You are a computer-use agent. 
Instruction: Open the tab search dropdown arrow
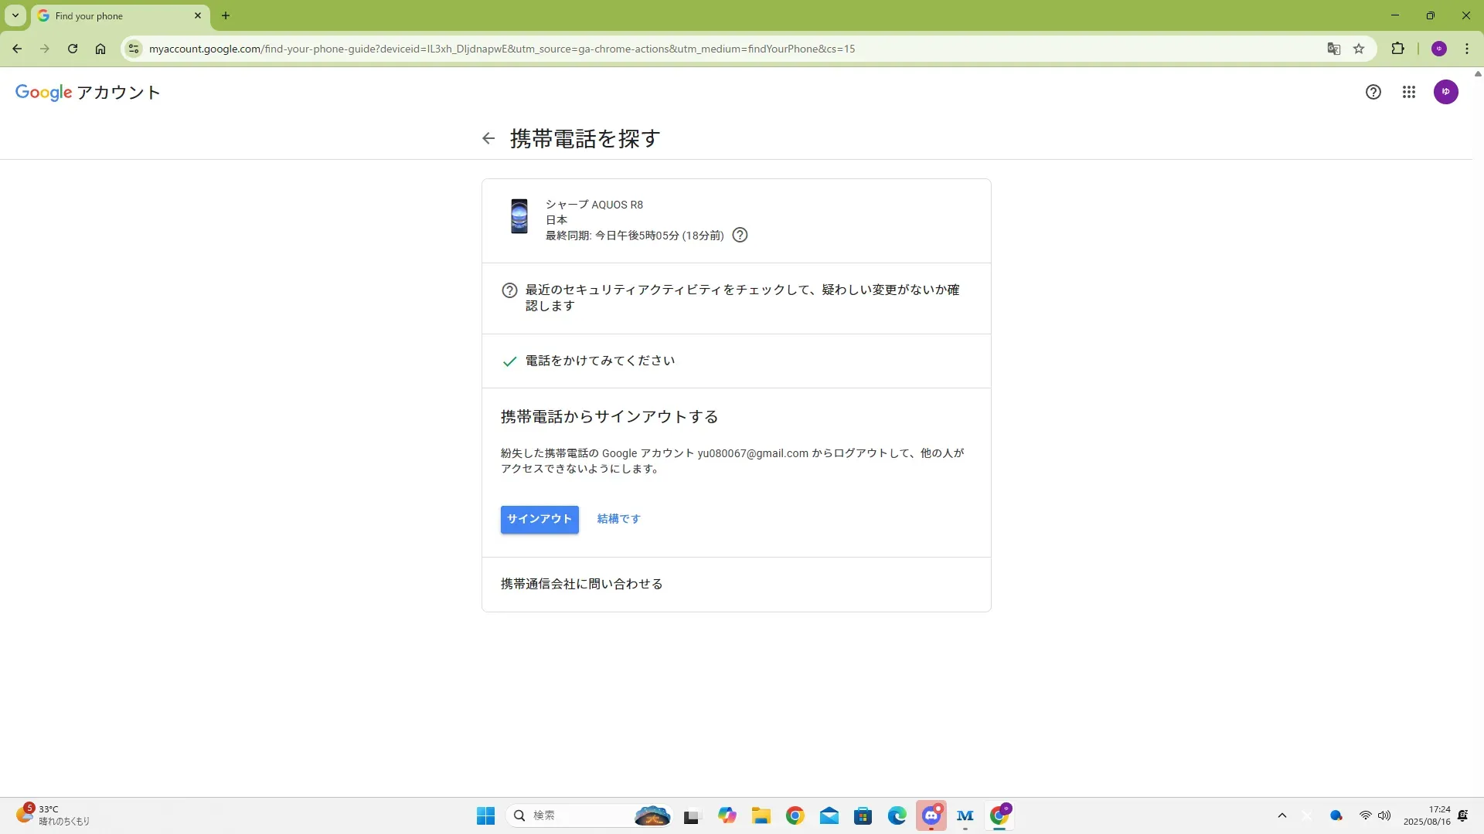(x=15, y=15)
